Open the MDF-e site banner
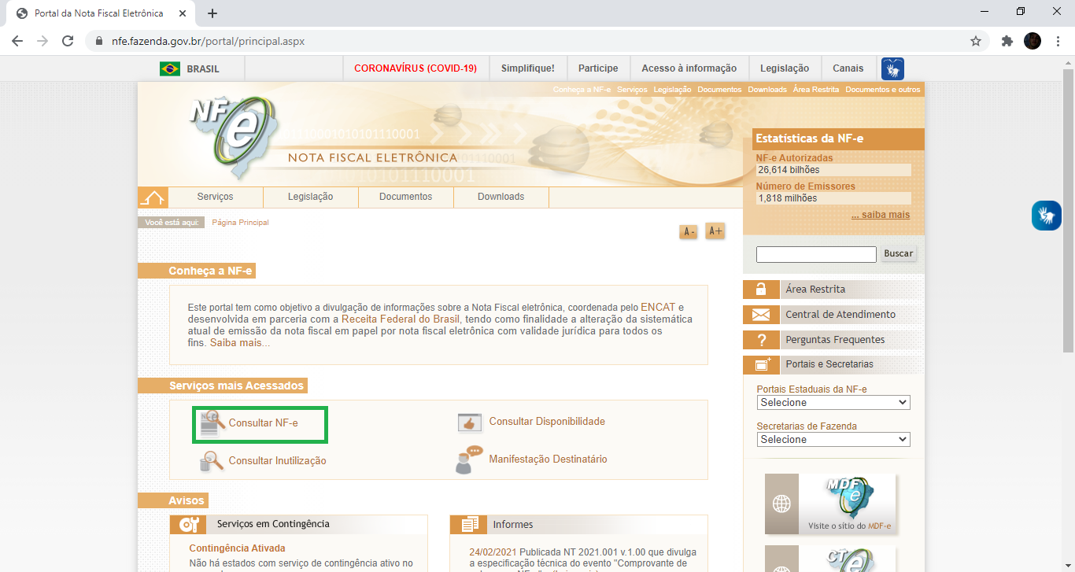1075x572 pixels. [831, 504]
